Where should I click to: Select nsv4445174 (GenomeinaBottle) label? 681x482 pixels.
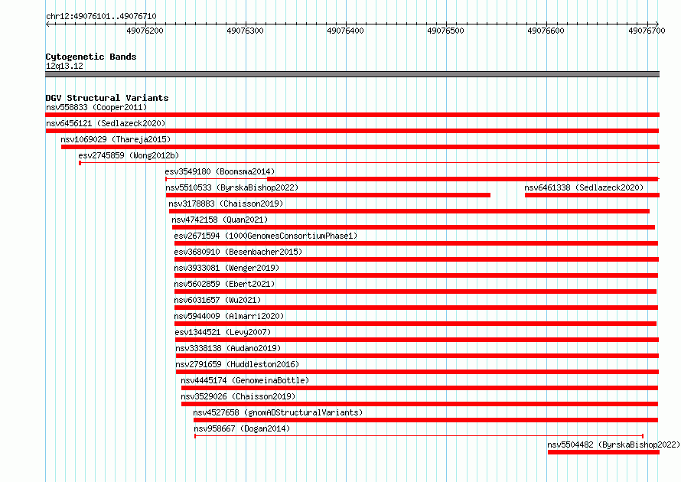245,380
